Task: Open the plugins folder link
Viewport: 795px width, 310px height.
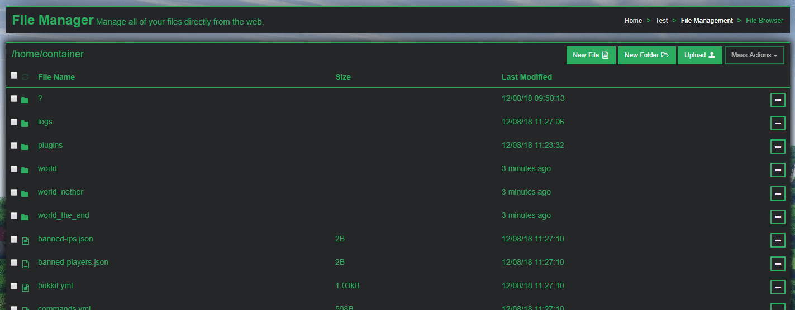Action: (50, 145)
